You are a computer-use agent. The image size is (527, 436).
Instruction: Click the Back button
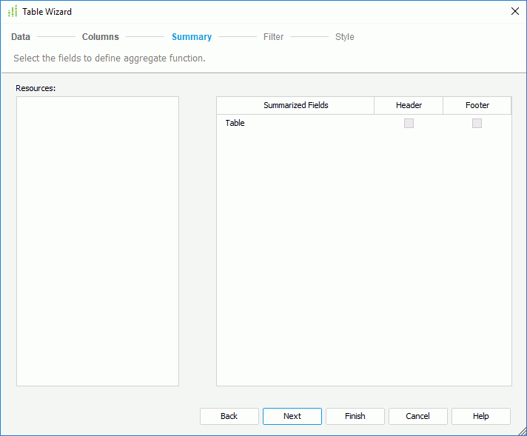pos(229,416)
